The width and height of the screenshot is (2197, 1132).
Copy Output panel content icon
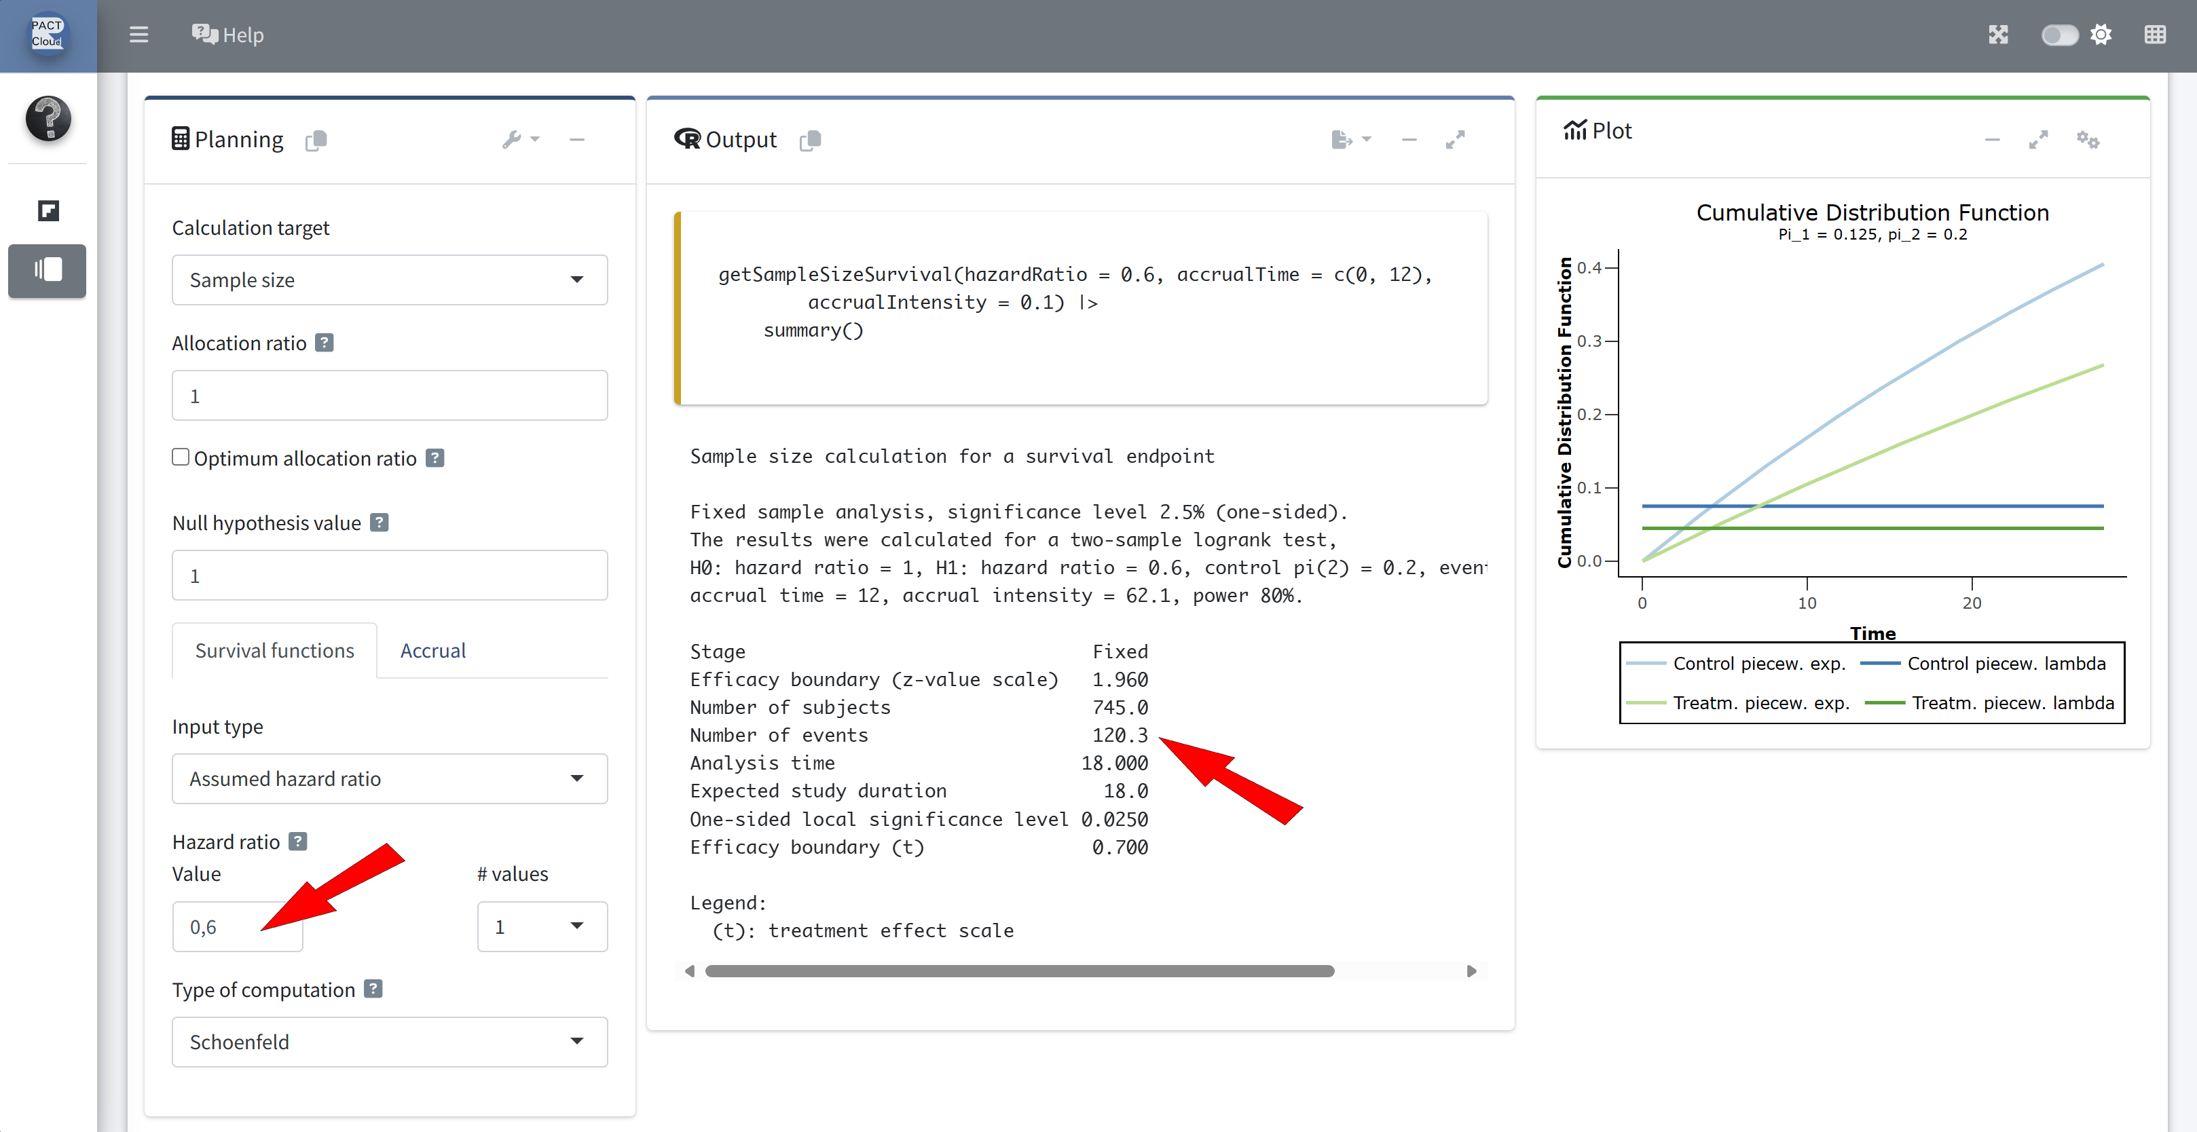click(x=810, y=140)
